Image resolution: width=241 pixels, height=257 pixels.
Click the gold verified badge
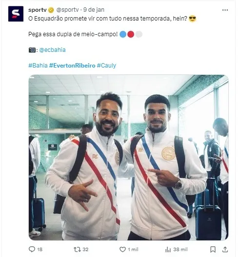(x=51, y=10)
